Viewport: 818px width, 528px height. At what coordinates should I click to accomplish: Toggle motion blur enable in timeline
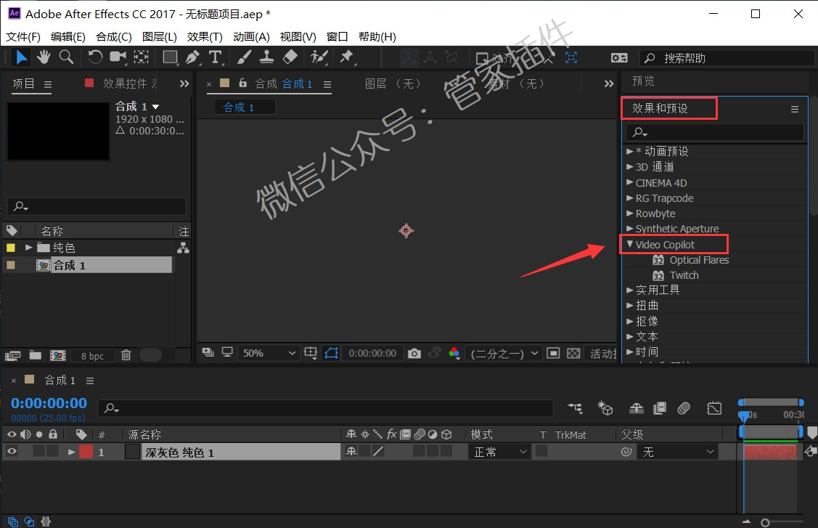click(684, 408)
